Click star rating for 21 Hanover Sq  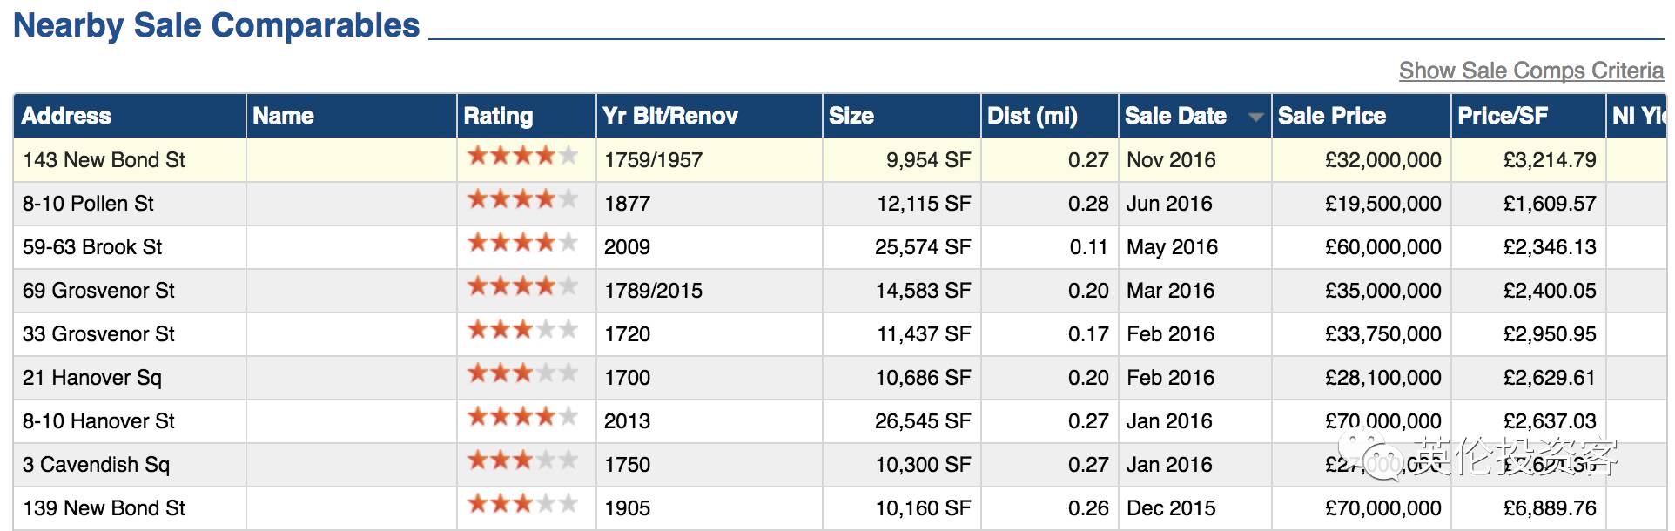coord(522,374)
